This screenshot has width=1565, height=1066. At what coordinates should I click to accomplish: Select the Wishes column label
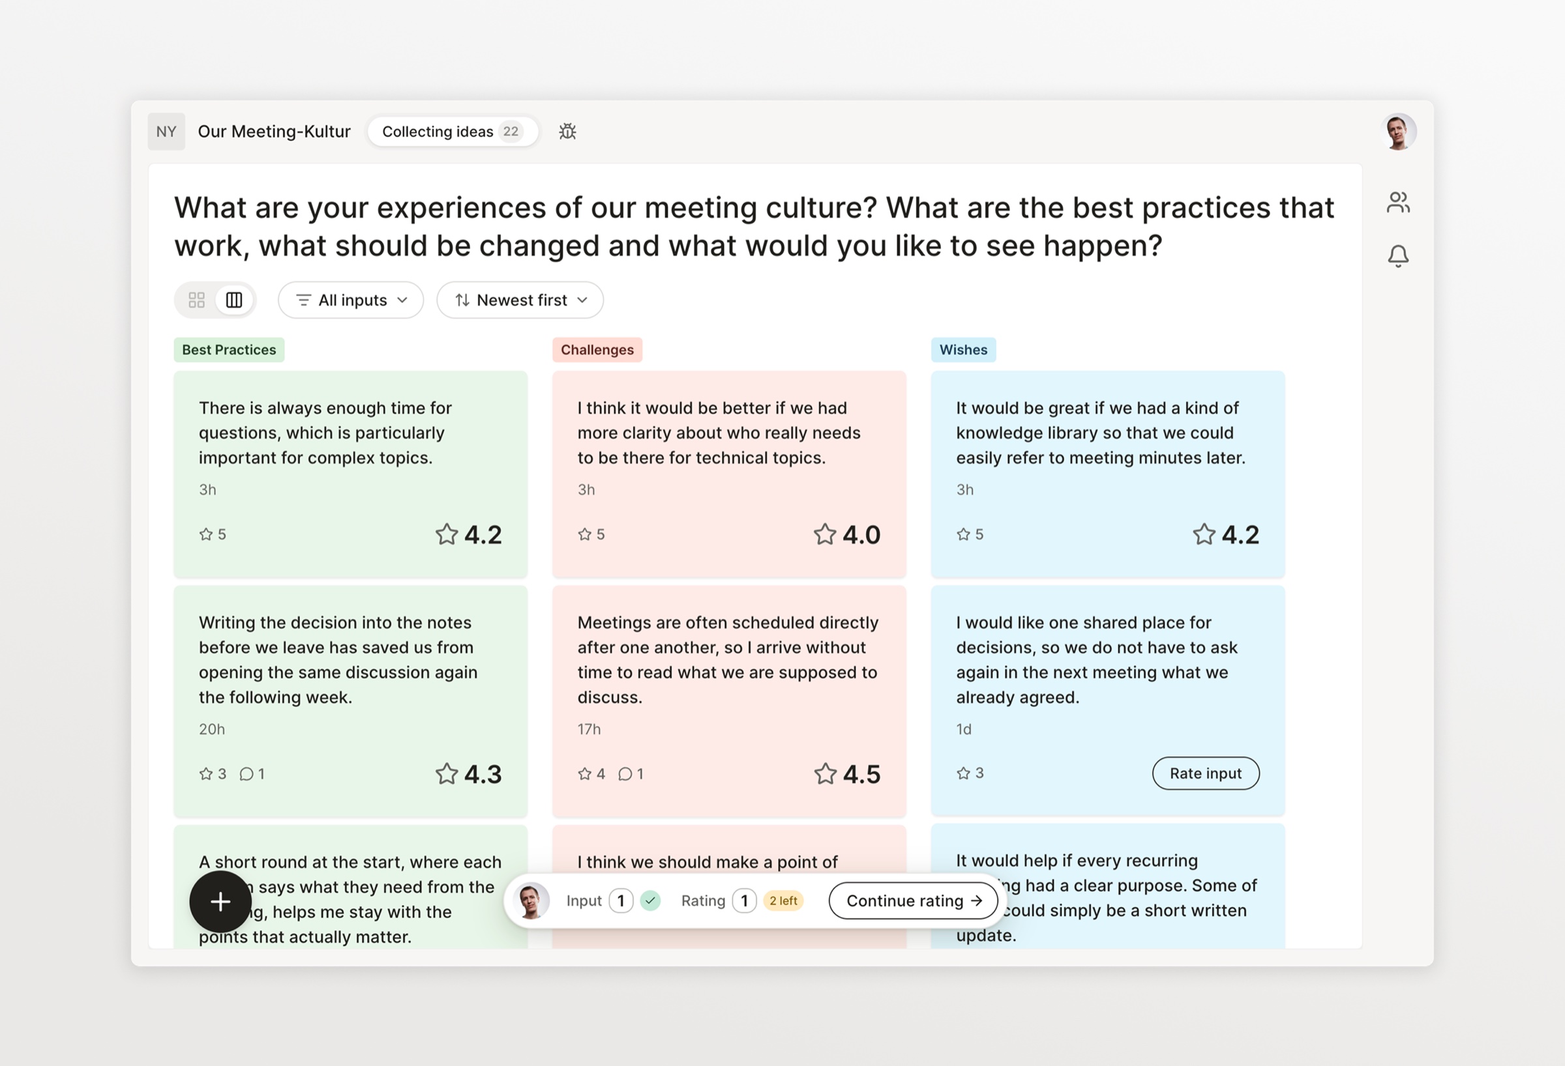(x=963, y=350)
